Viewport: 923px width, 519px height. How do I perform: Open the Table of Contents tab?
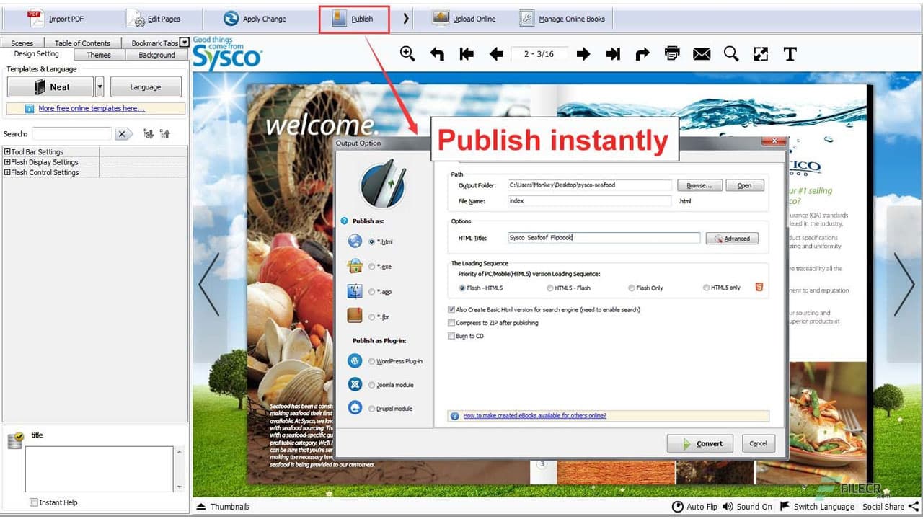pyautogui.click(x=82, y=43)
